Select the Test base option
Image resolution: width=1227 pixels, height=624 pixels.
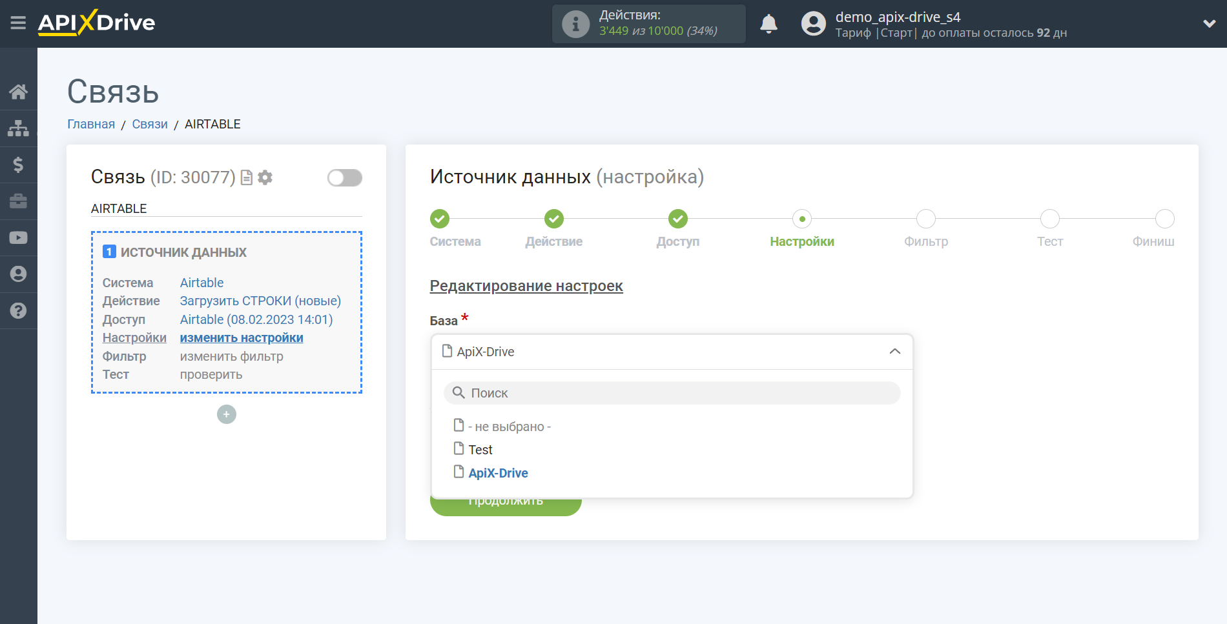pos(473,450)
